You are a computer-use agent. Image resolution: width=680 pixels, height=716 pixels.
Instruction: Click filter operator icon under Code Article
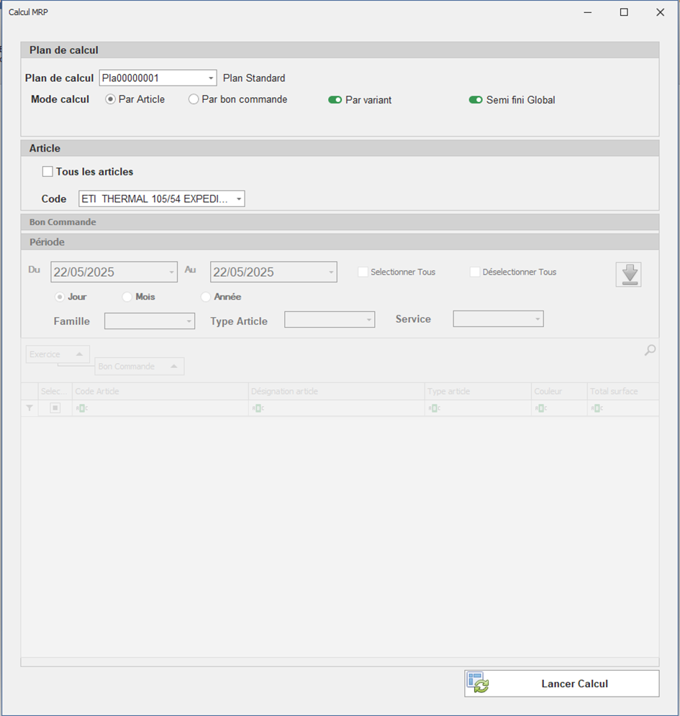(x=82, y=408)
